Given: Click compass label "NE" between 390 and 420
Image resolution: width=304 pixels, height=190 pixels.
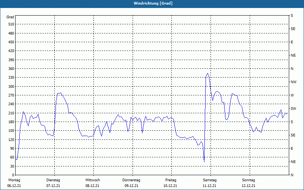Looking at the screenshot, I should click(x=293, y=55).
